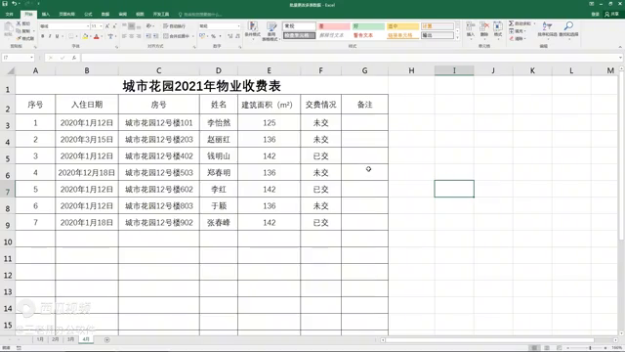Open the File menu tab
625x352 pixels.
pyautogui.click(x=9, y=14)
